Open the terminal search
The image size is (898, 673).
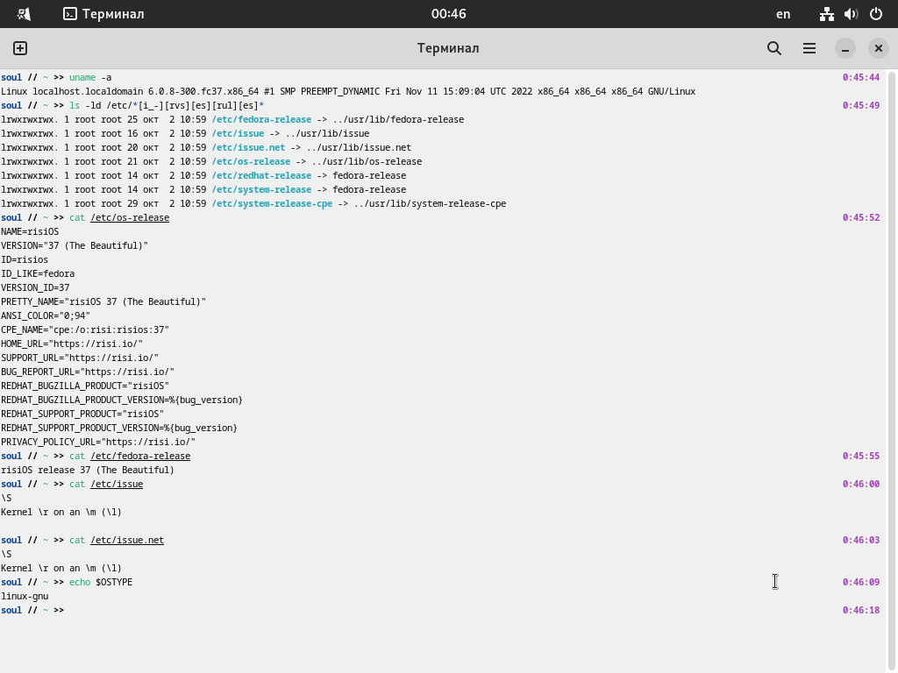pyautogui.click(x=773, y=48)
